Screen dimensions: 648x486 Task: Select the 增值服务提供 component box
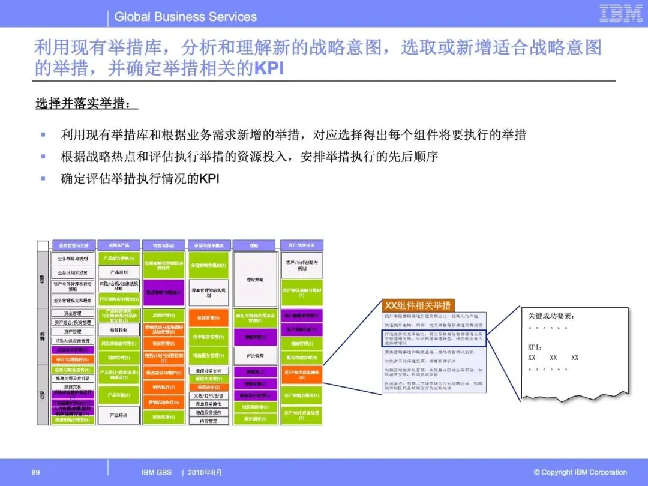coord(209,412)
